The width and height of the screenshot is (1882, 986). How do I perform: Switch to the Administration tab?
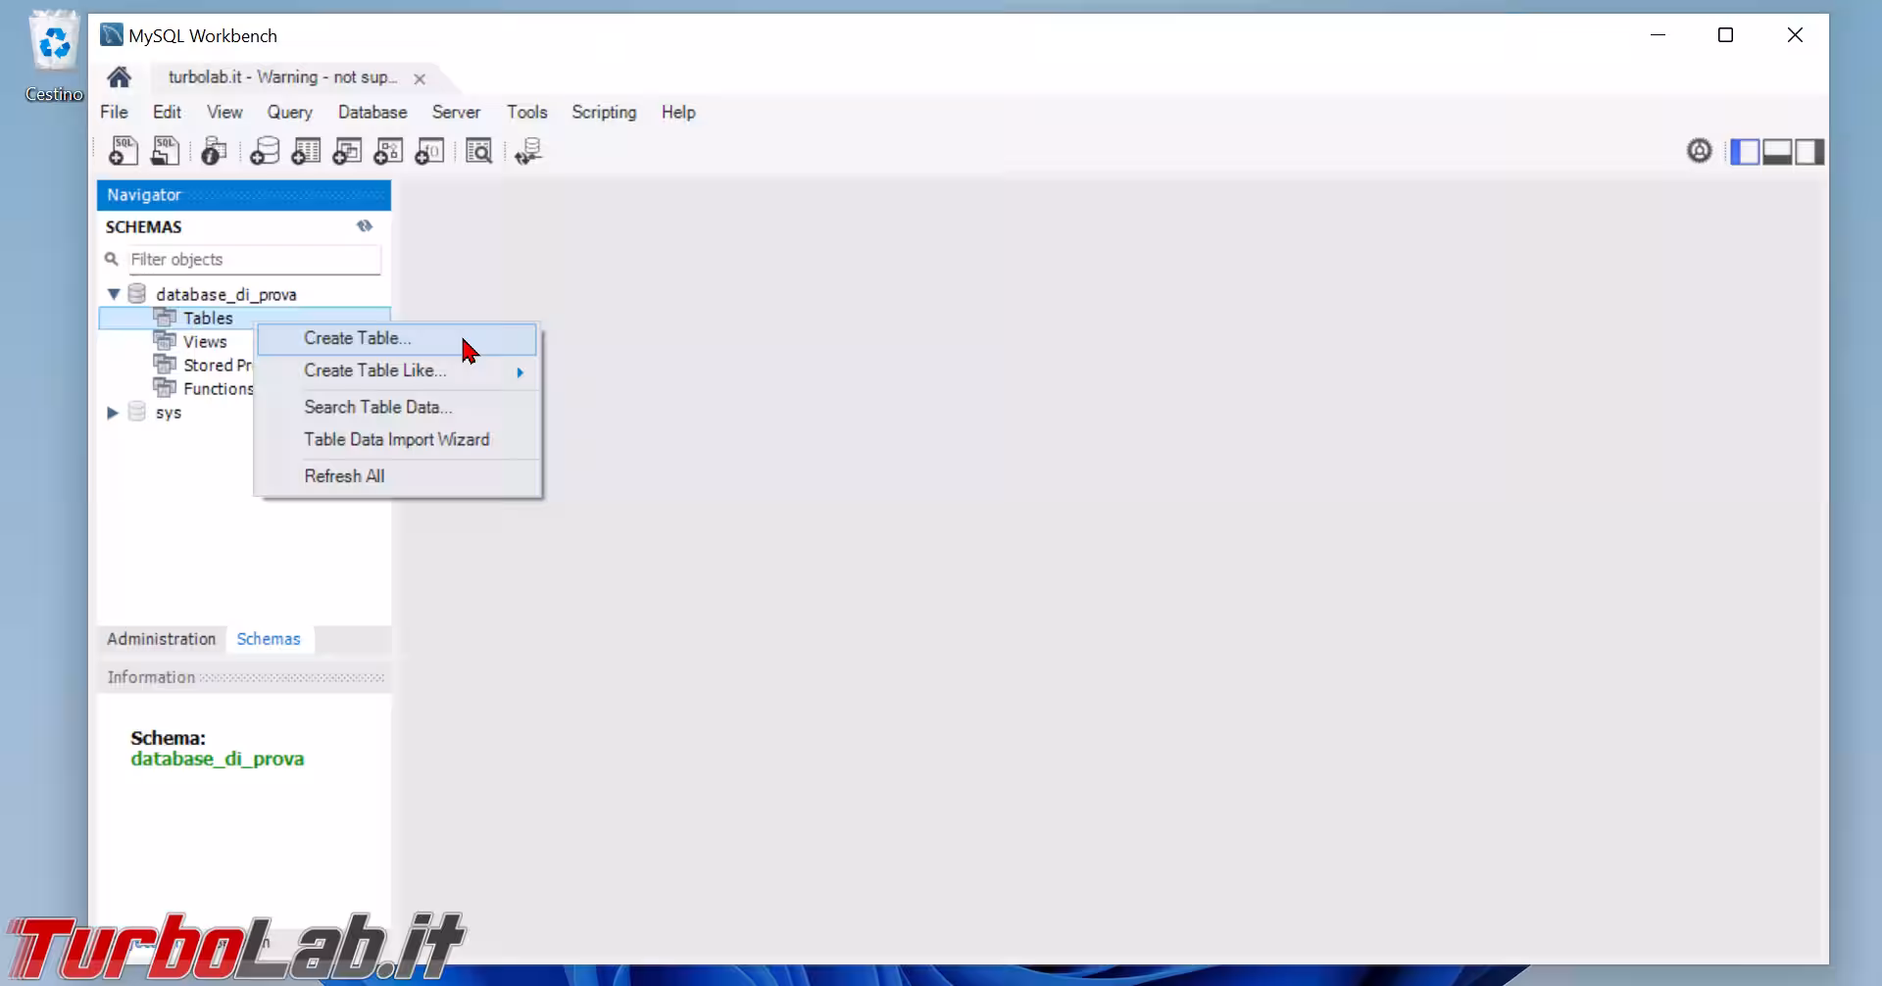pyautogui.click(x=162, y=639)
